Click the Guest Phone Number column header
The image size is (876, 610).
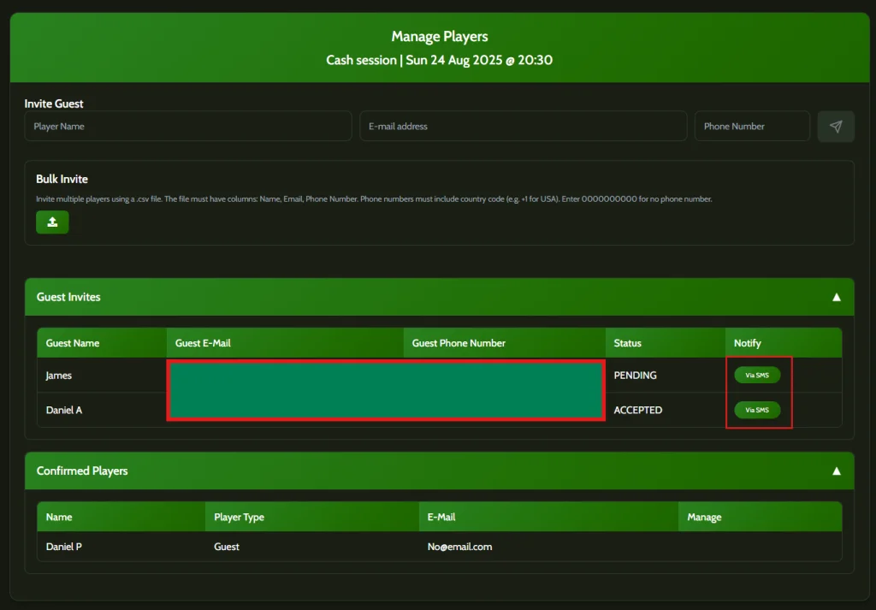[459, 343]
